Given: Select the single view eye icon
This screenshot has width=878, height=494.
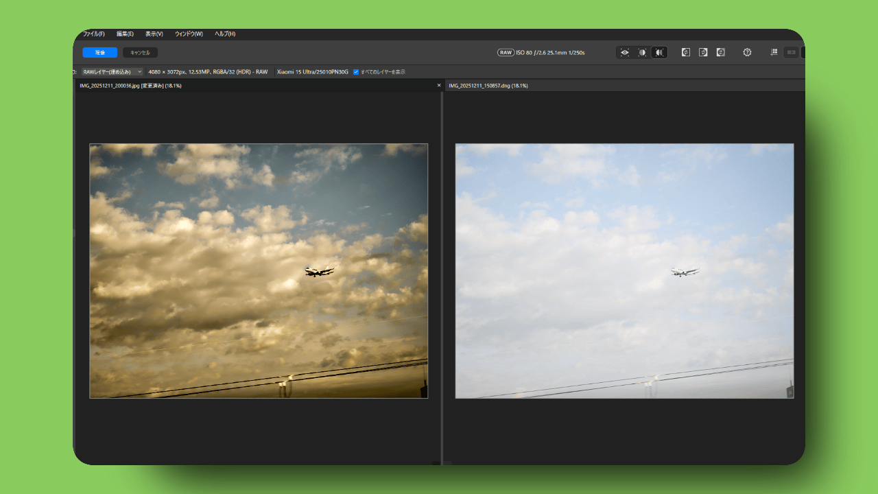Looking at the screenshot, I should point(624,52).
